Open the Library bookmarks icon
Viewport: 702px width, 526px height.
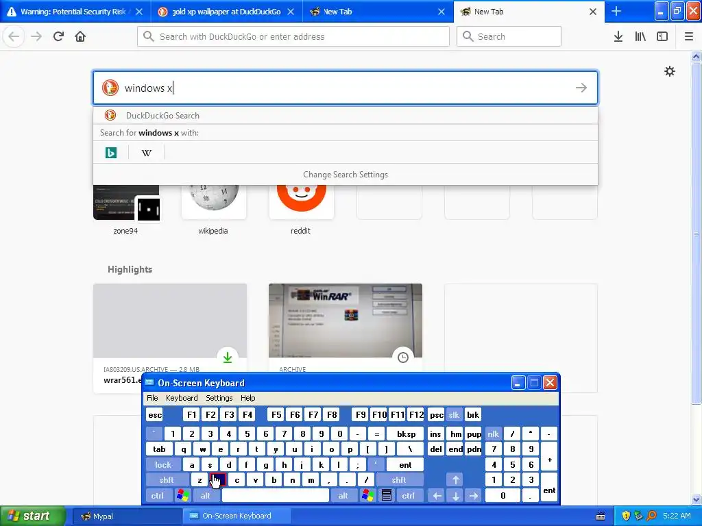640,36
